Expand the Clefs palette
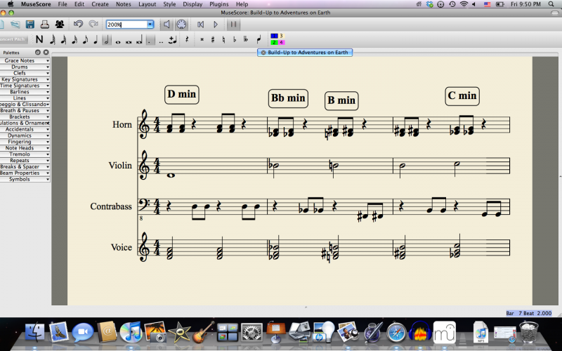562x351 pixels. pyautogui.click(x=25, y=73)
